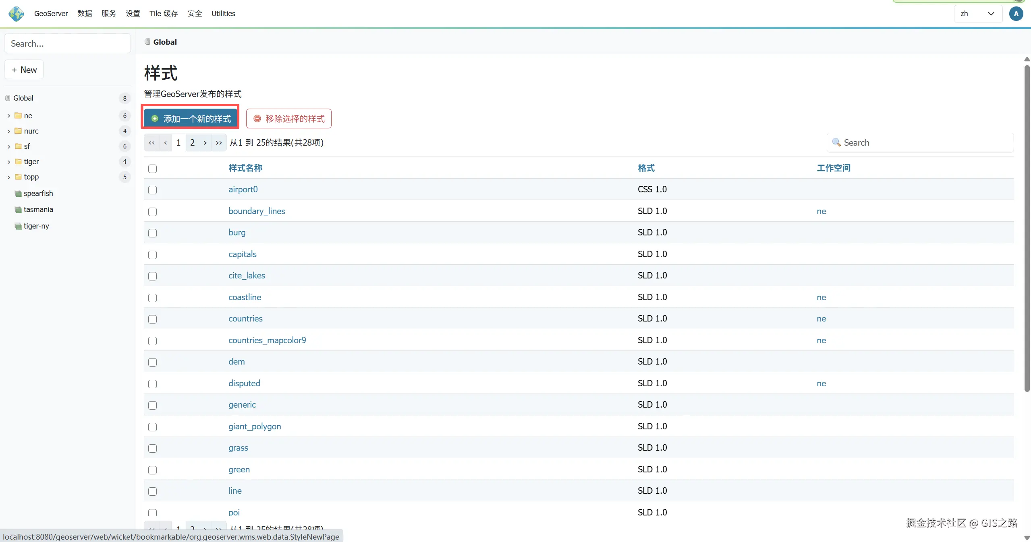Click the GeoServer globe logo icon

tap(16, 14)
